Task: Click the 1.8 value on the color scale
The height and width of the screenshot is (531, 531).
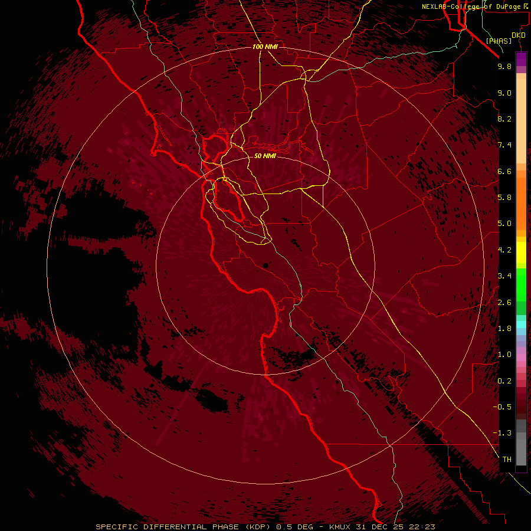Action: [504, 329]
